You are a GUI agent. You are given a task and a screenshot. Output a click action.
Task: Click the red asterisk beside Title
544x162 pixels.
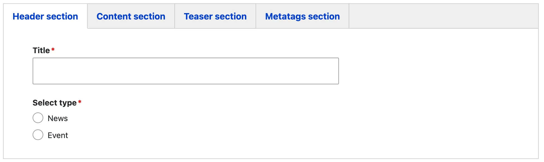[x=53, y=50]
